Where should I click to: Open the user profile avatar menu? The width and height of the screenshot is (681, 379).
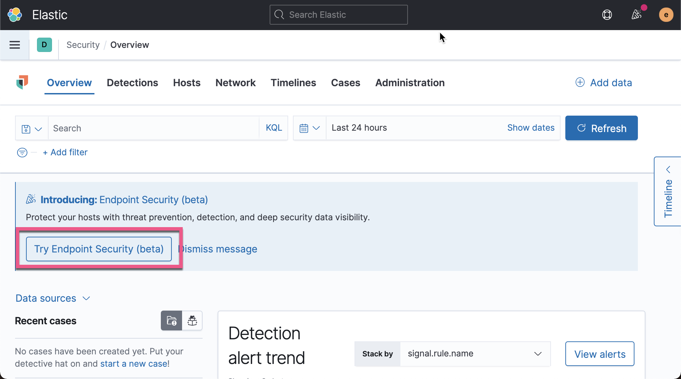[x=666, y=15]
